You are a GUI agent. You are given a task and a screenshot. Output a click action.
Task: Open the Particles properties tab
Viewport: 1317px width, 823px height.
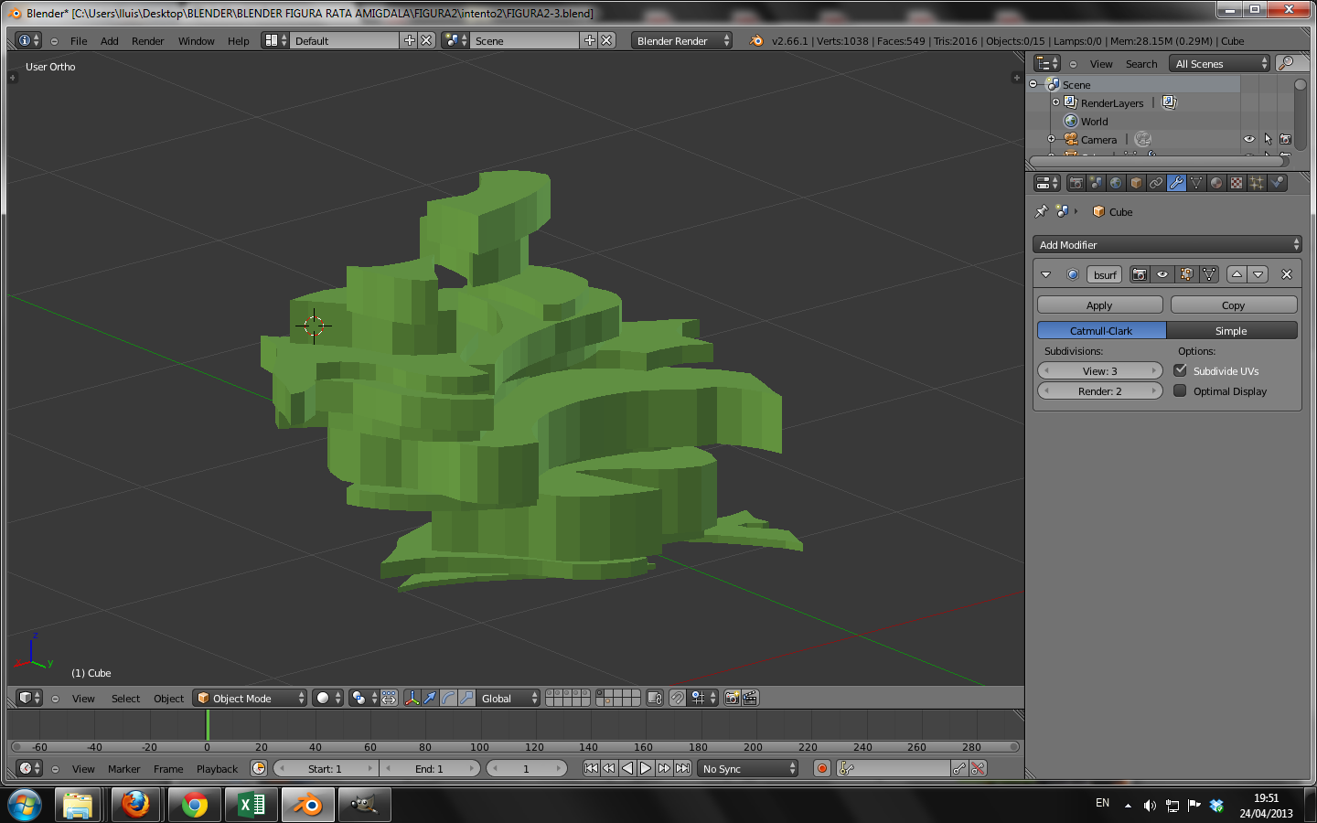coord(1257,183)
